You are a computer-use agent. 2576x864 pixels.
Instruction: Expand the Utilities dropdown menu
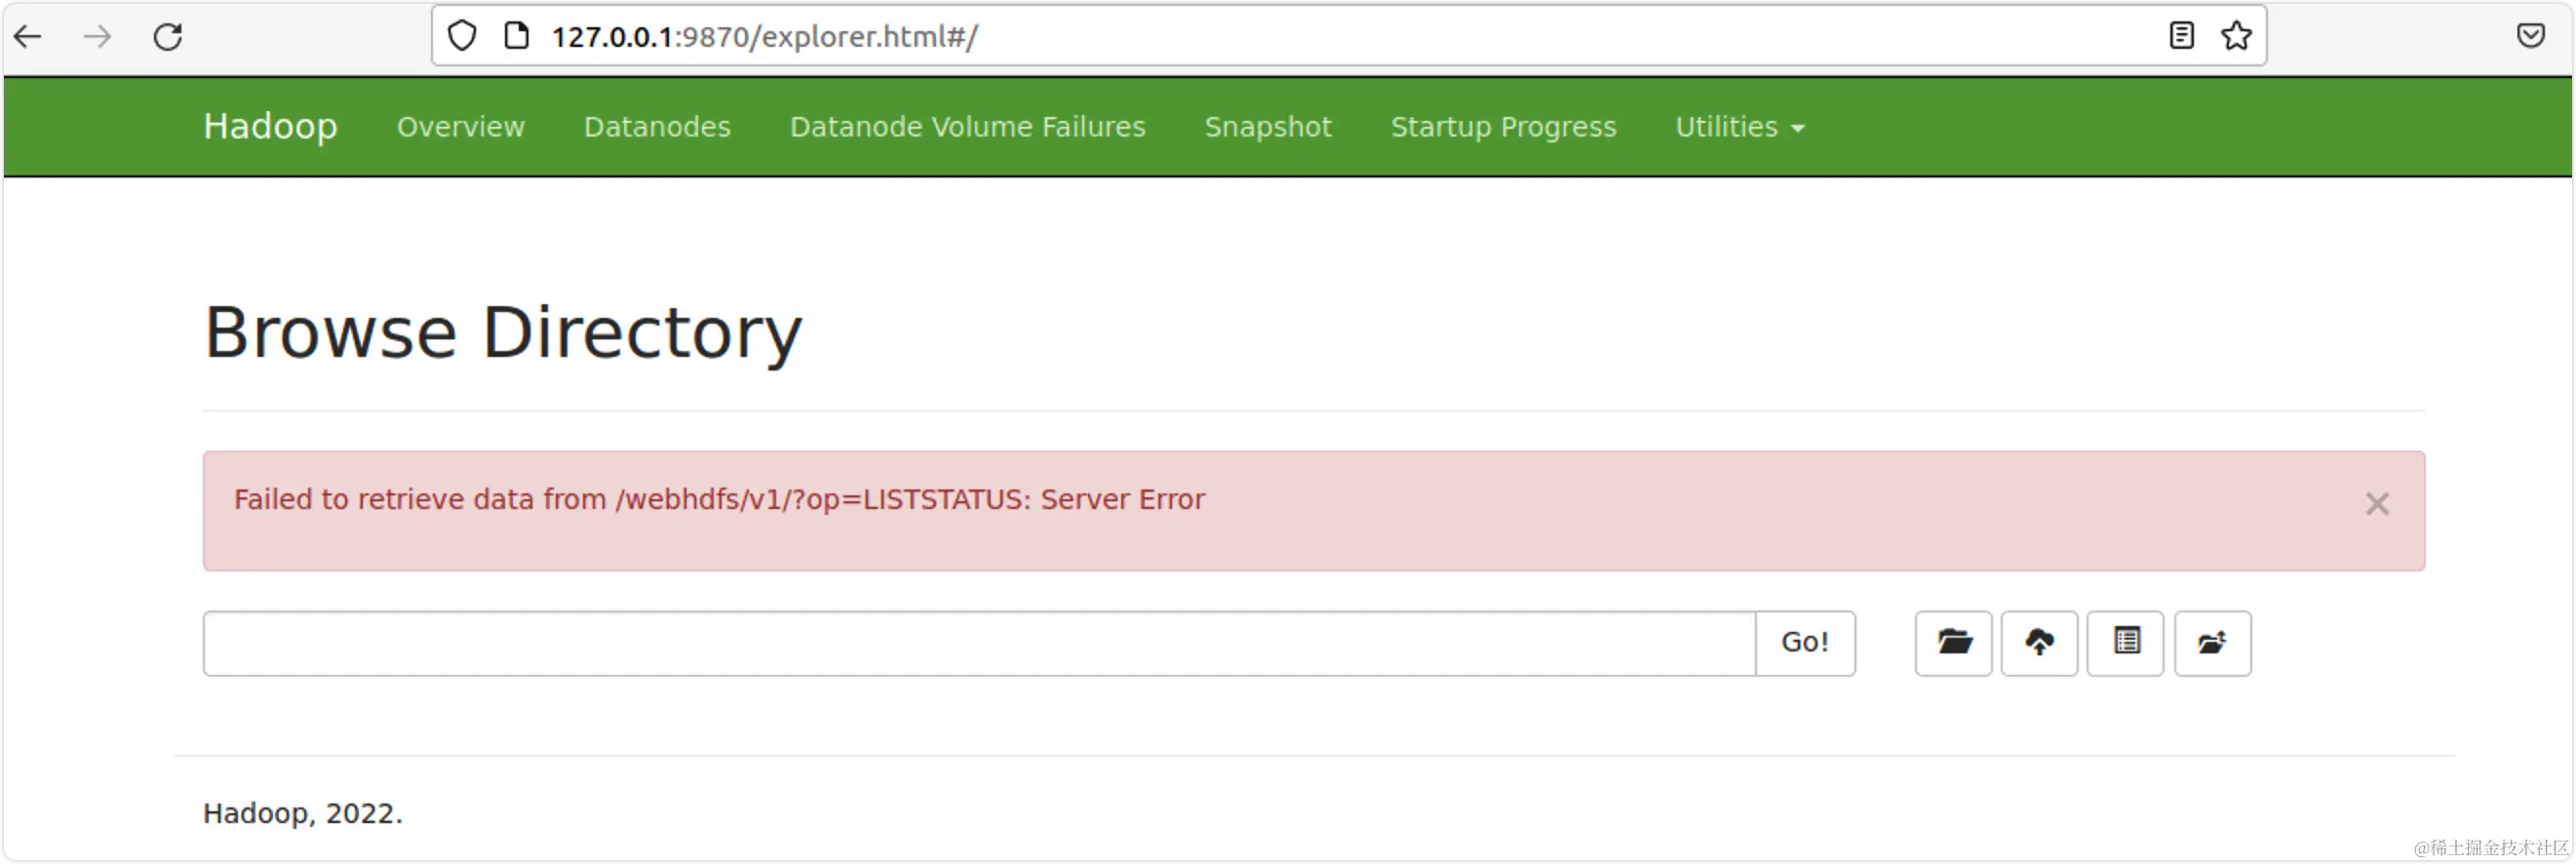click(1739, 127)
